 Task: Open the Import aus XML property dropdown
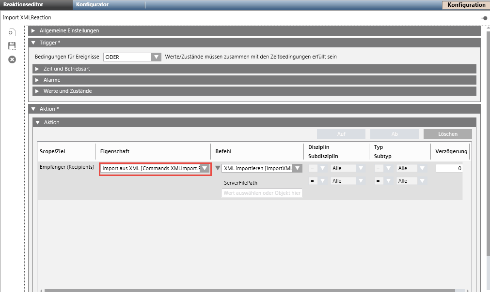[x=205, y=168]
